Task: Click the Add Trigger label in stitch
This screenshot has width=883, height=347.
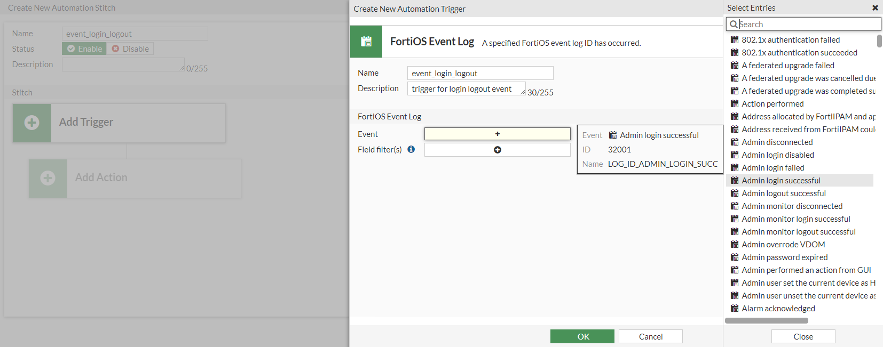Action: click(x=86, y=122)
